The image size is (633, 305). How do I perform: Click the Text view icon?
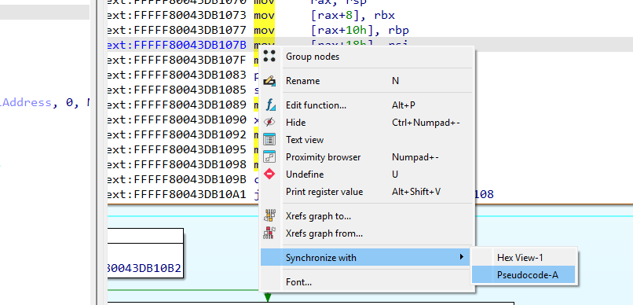pos(269,140)
